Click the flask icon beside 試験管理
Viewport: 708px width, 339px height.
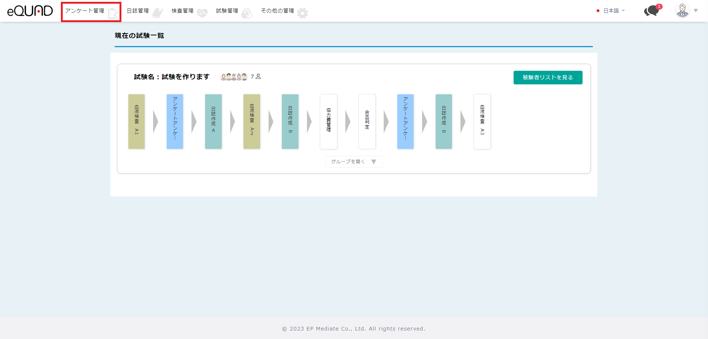[247, 13]
